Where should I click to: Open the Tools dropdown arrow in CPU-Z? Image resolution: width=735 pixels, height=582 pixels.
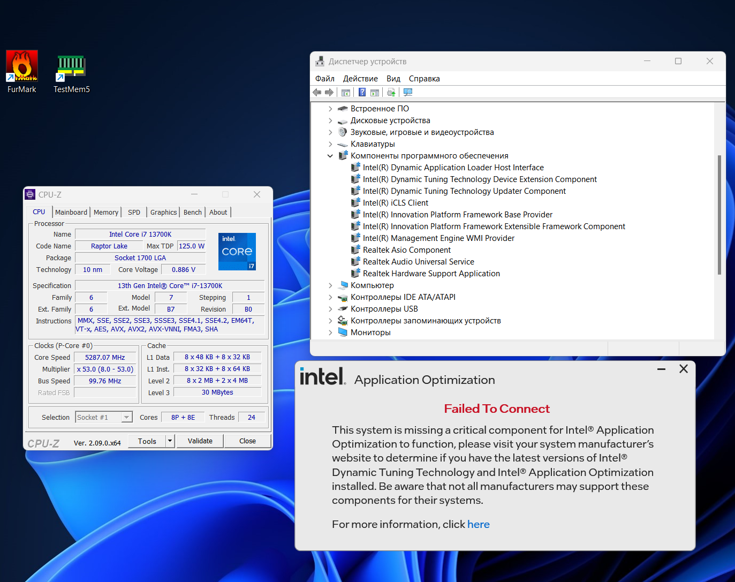(x=170, y=441)
